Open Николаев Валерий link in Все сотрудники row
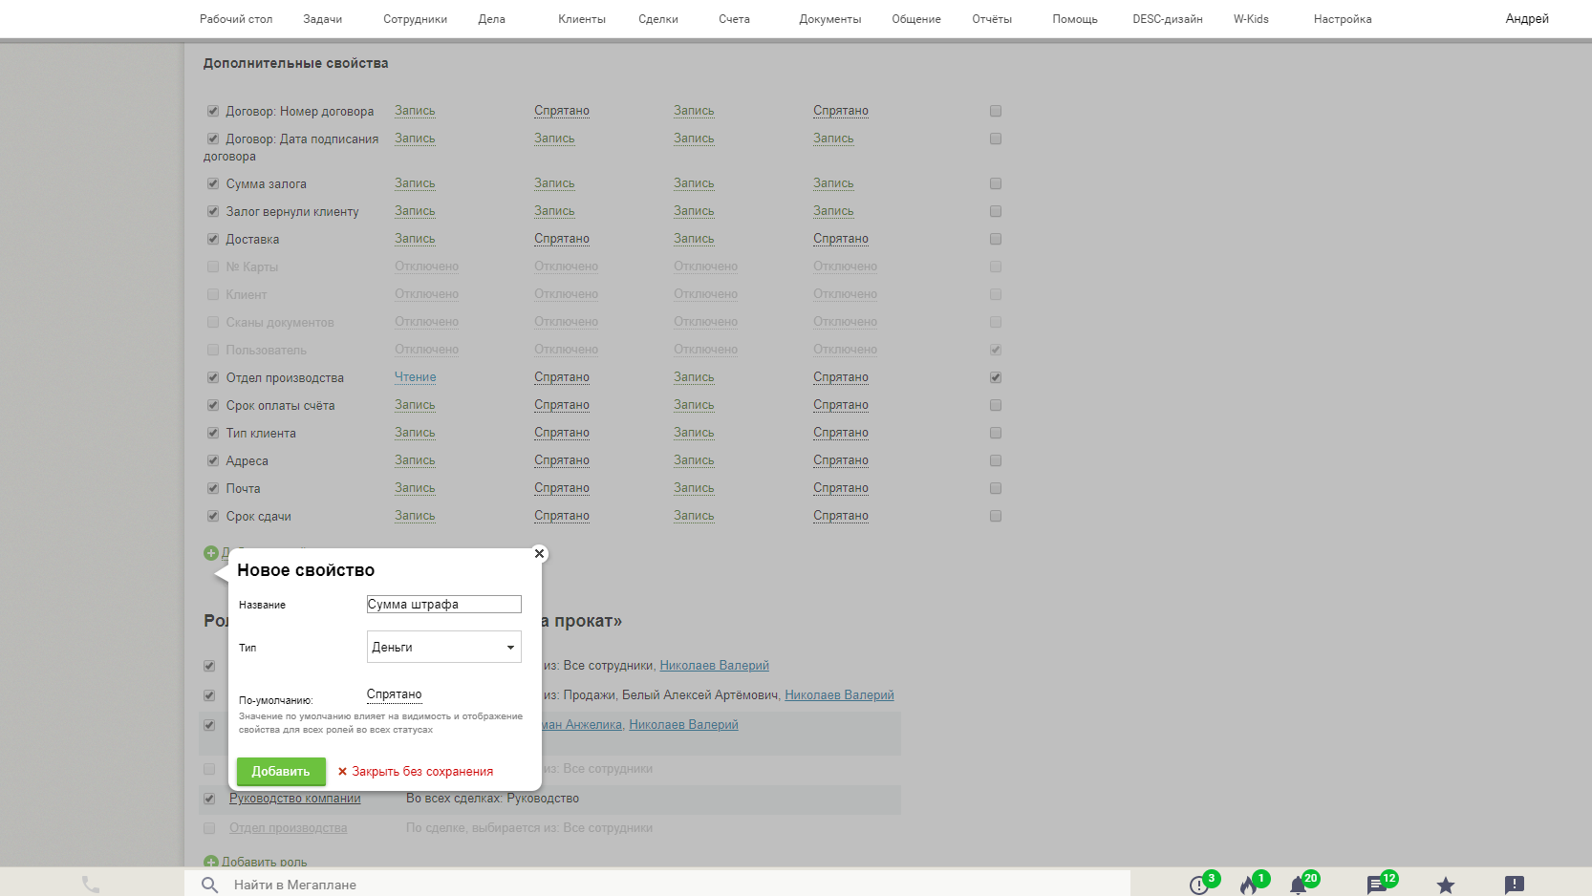Screen dimensions: 1592x896 714,666
